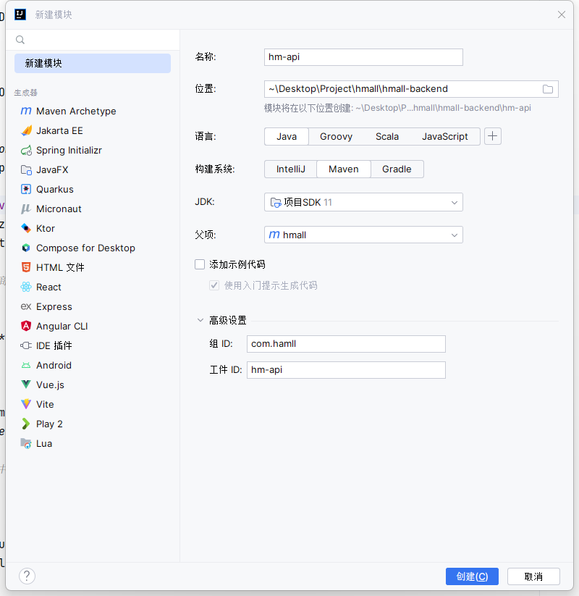Set language to Java
The image size is (579, 596).
click(287, 136)
